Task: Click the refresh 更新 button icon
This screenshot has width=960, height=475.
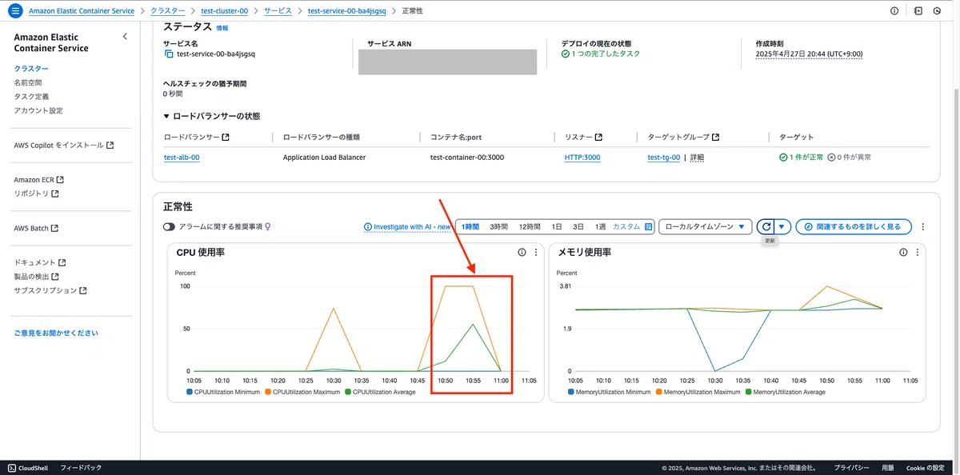Action: point(766,227)
